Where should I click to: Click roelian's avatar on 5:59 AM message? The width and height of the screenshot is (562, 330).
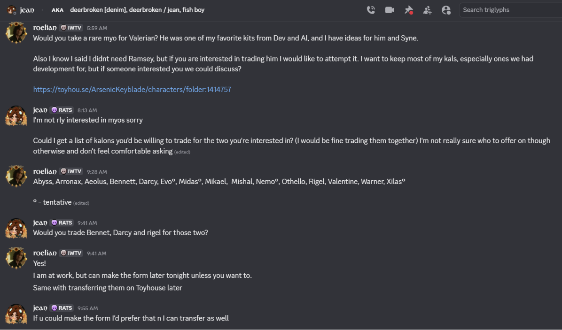[x=16, y=32]
